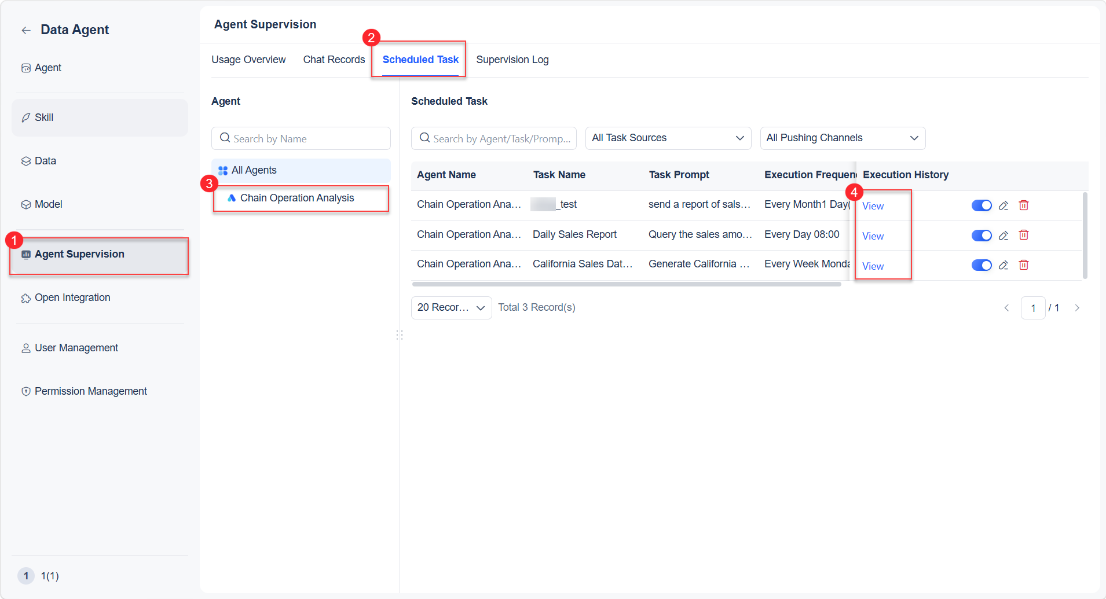The height and width of the screenshot is (599, 1106).
Task: Click the page number input box
Action: point(1033,308)
